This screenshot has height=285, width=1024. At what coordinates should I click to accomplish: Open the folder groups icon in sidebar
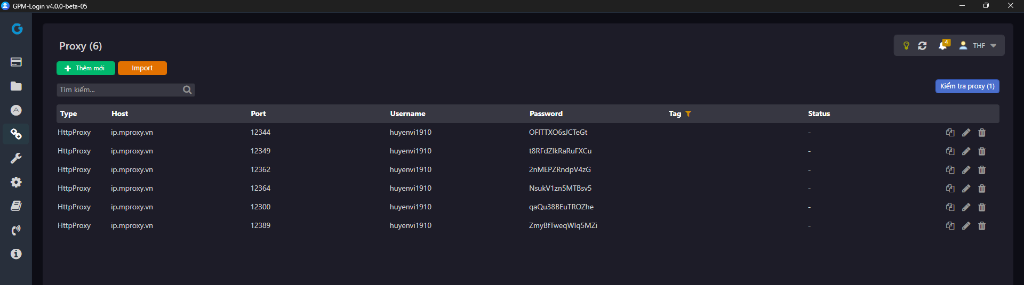click(16, 86)
